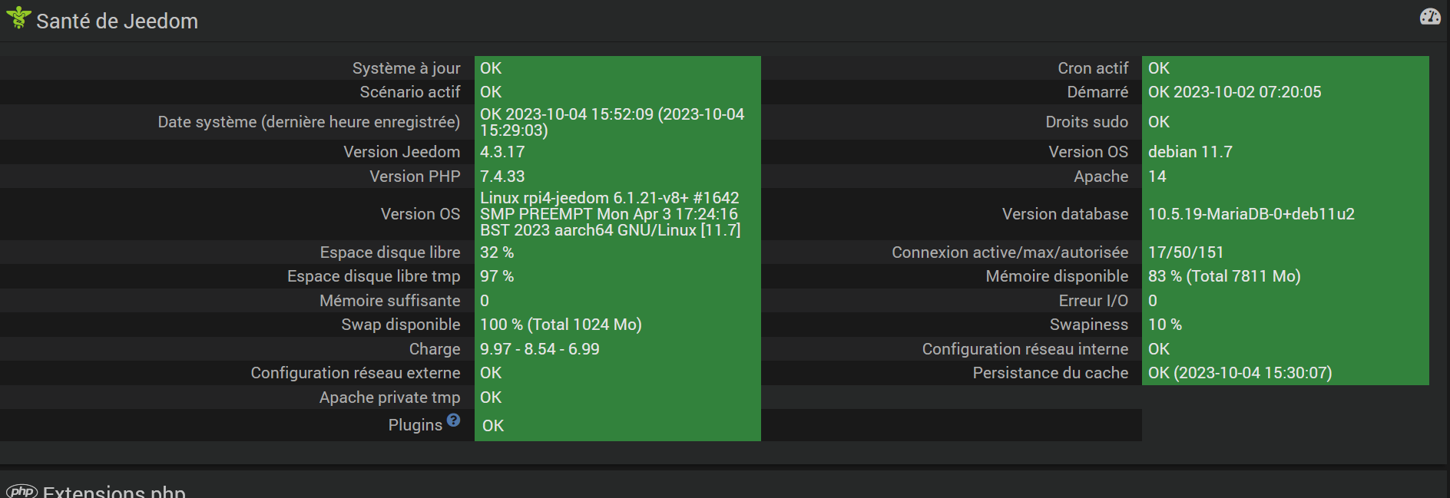Click the php logo icon
Screen dimensions: 1450x498
(x=22, y=491)
